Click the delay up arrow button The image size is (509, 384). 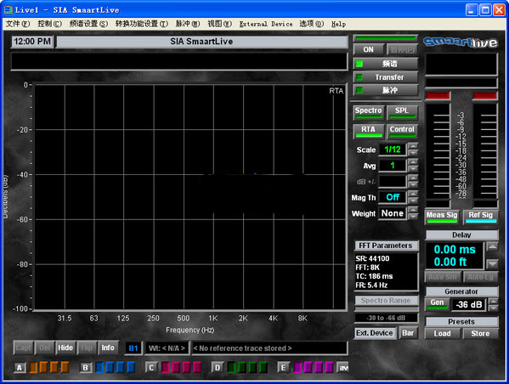(x=492, y=247)
